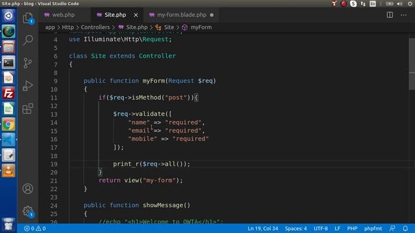Image resolution: width=415 pixels, height=233 pixels.
Task: Open the Run and Debug view
Action: pyautogui.click(x=28, y=85)
